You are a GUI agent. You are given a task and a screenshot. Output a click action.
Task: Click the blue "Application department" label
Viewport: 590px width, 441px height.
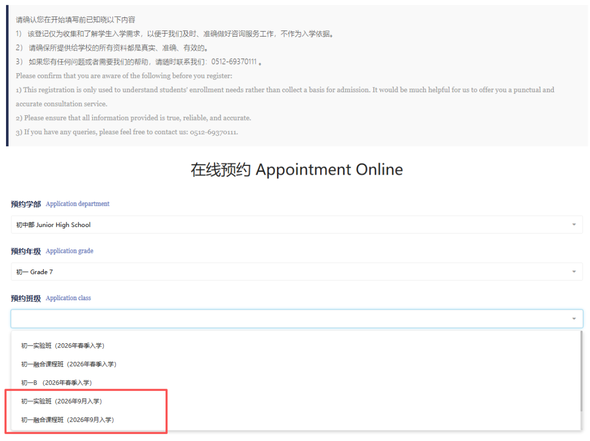click(x=78, y=204)
